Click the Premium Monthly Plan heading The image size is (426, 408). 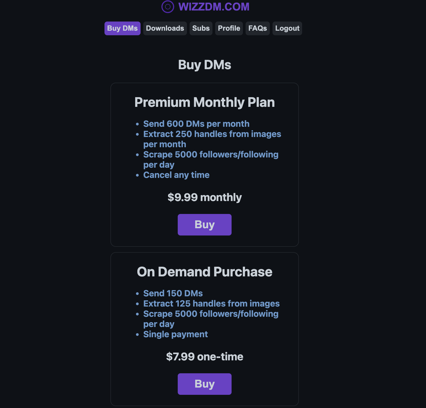click(x=204, y=102)
